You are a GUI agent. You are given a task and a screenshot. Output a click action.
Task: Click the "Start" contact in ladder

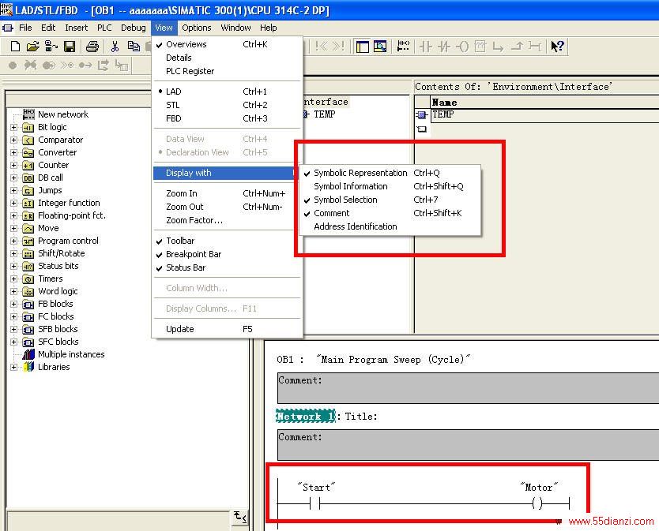(315, 503)
